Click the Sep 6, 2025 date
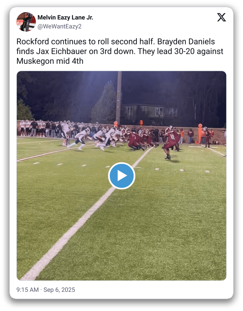Image resolution: width=243 pixels, height=311 pixels. point(59,290)
